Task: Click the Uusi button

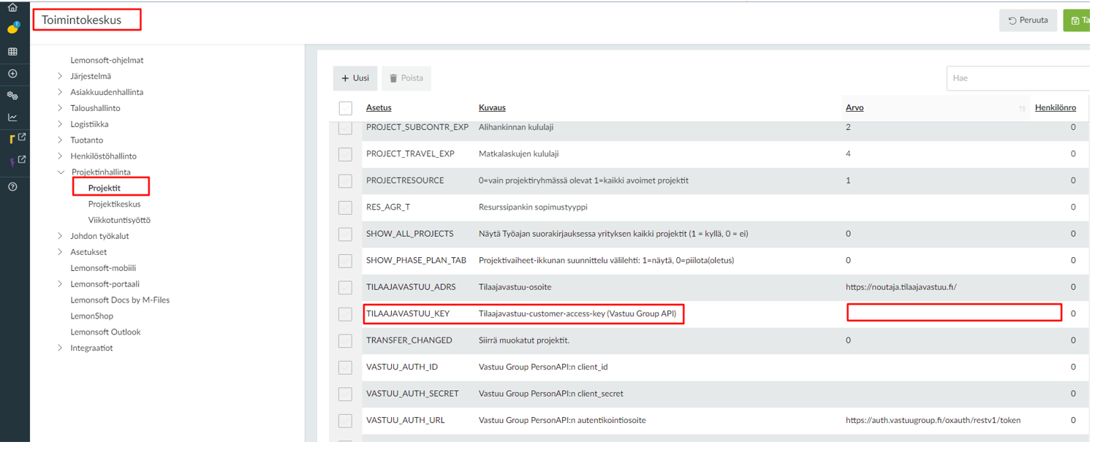Action: [x=355, y=78]
